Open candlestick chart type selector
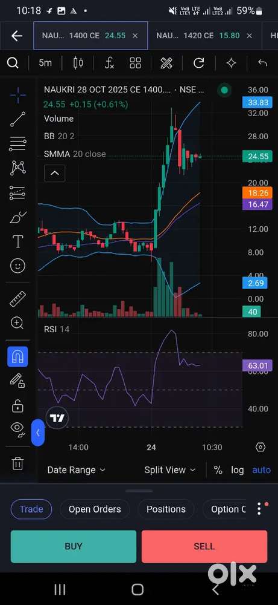 point(78,63)
